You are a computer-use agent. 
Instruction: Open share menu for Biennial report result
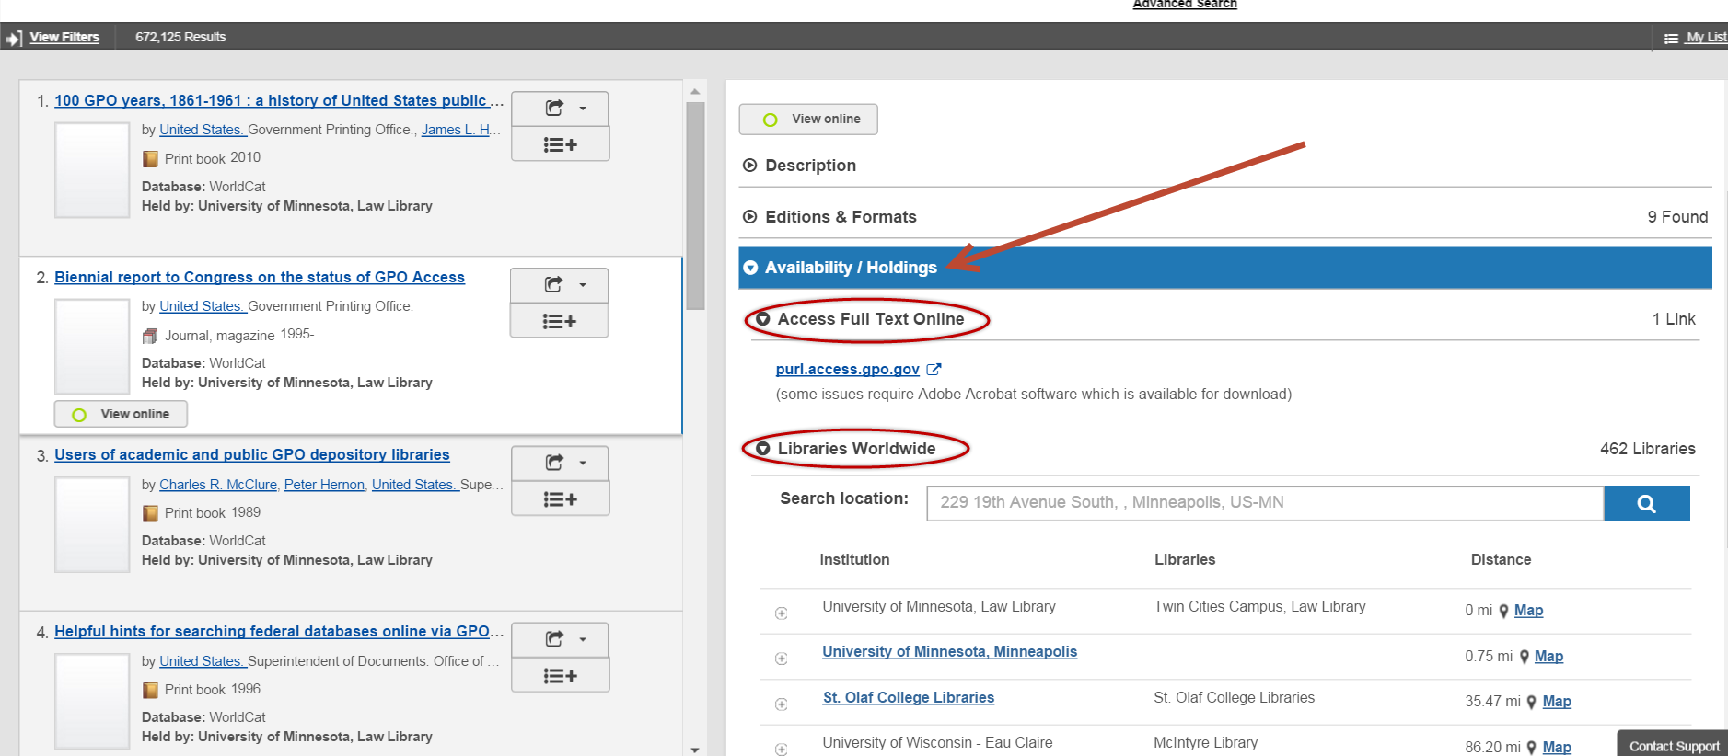559,285
